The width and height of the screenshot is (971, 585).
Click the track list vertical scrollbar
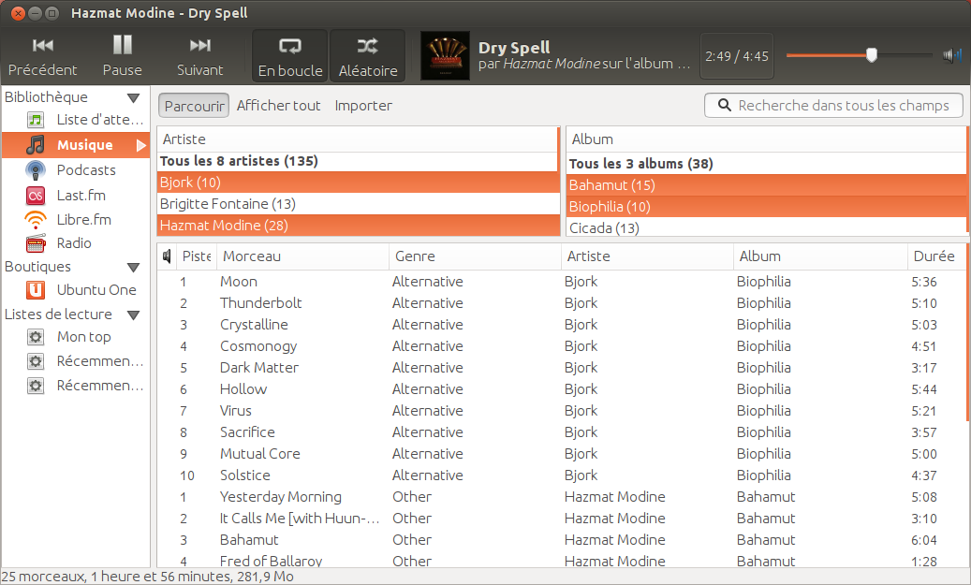point(967,333)
